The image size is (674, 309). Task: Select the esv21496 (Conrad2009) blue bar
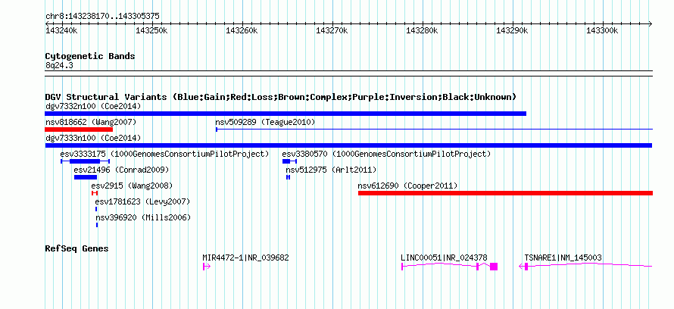tap(86, 177)
